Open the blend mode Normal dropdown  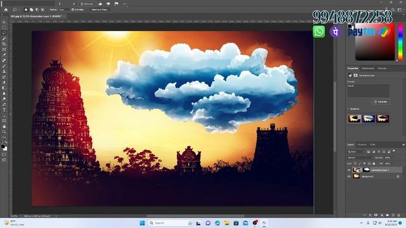360,158
